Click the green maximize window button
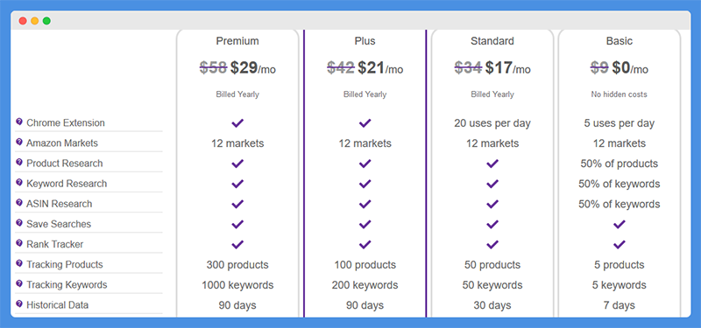This screenshot has height=328, width=701. coord(46,20)
